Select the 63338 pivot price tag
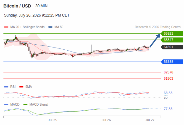The width and height of the screenshot is (184, 125). pos(172,62)
